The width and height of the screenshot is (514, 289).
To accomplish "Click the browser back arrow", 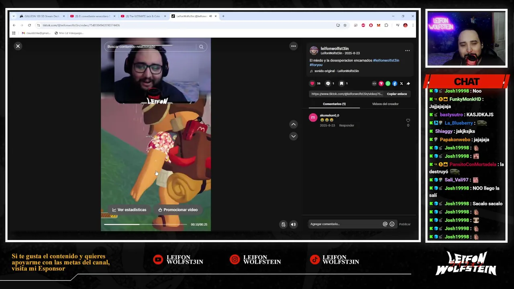I will pyautogui.click(x=14, y=25).
